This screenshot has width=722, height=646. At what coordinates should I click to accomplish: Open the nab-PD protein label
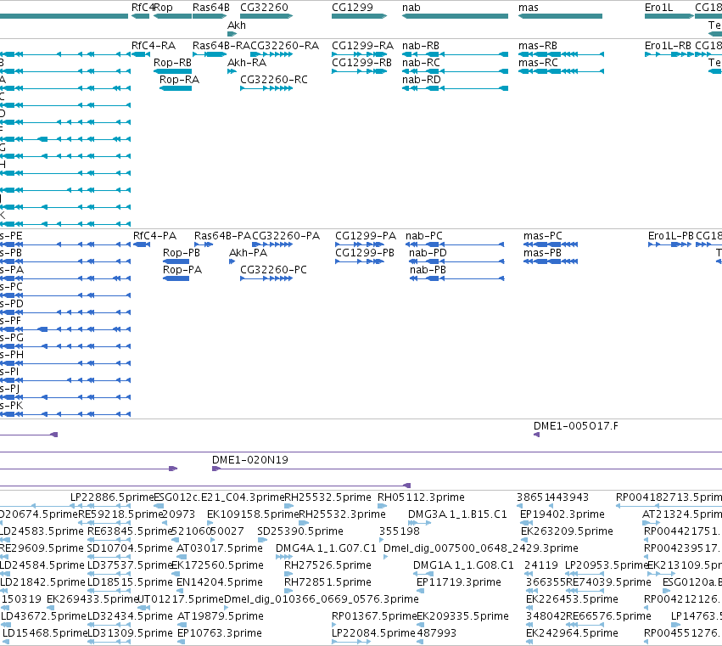[x=428, y=253]
